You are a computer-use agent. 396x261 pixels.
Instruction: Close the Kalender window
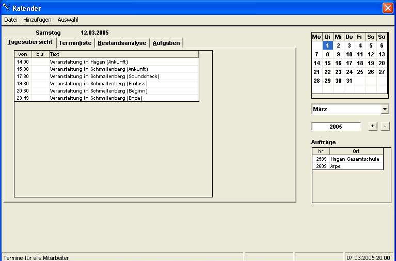coord(387,8)
